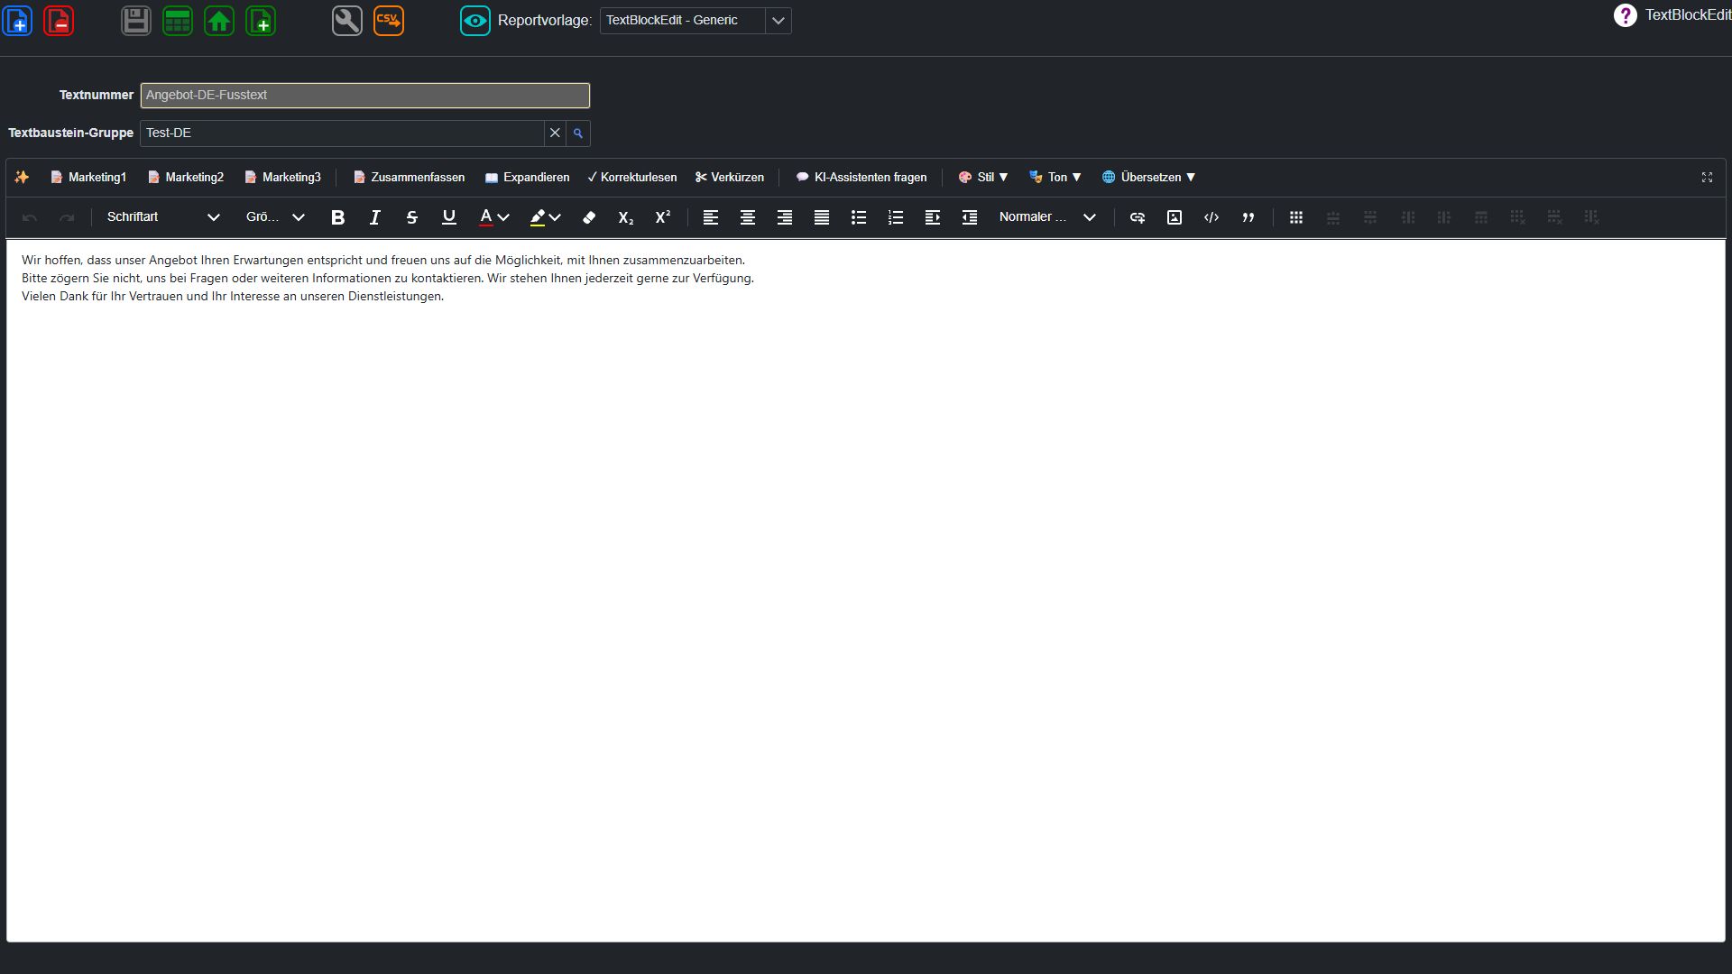Click the blue new document icon
Viewport: 1732px width, 974px height.
tap(18, 20)
